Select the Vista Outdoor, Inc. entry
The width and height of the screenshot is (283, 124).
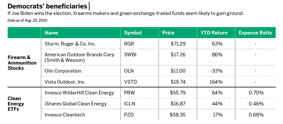click(x=65, y=82)
